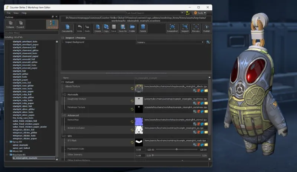Reset the Albedo Texture value
This screenshot has height=172, width=297.
click(132, 88)
